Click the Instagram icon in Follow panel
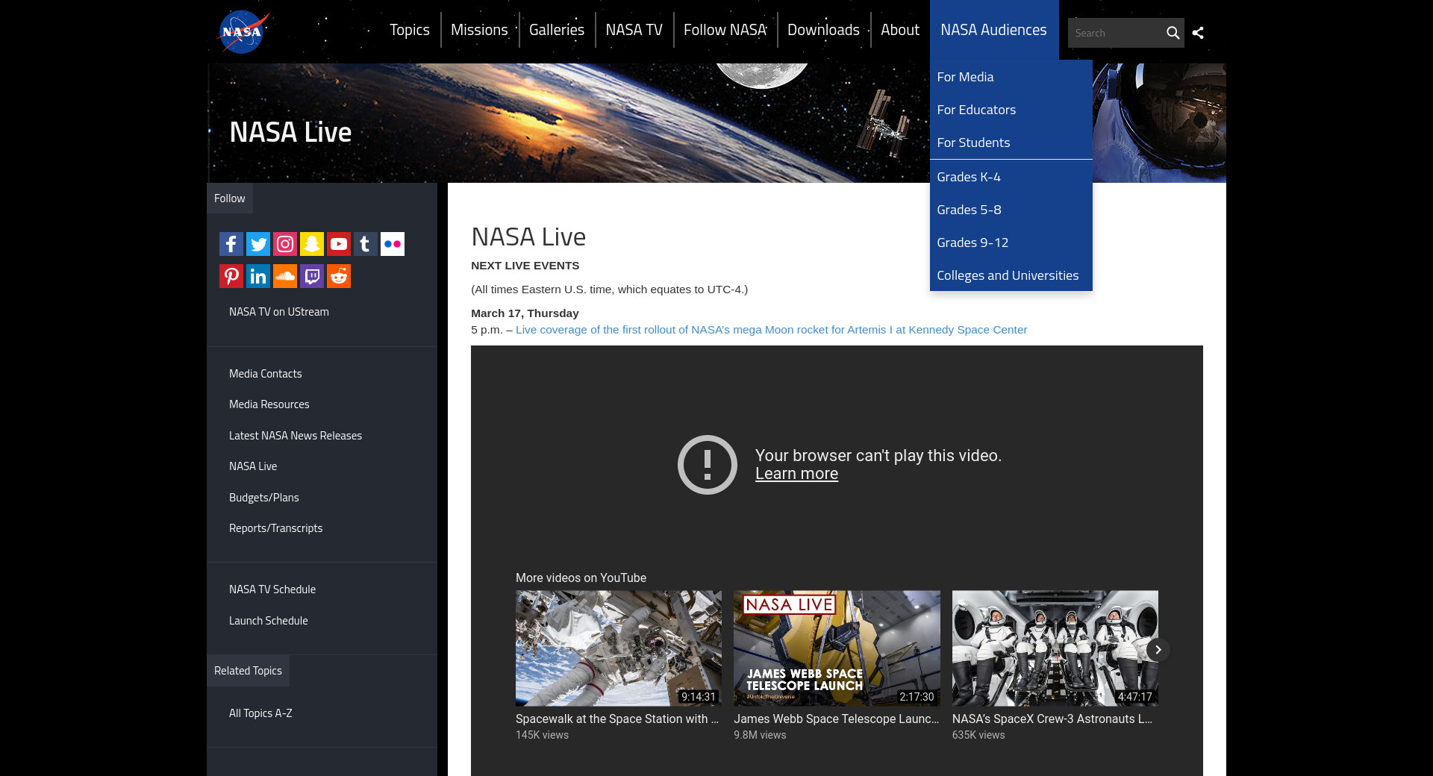1433x776 pixels. 285,244
